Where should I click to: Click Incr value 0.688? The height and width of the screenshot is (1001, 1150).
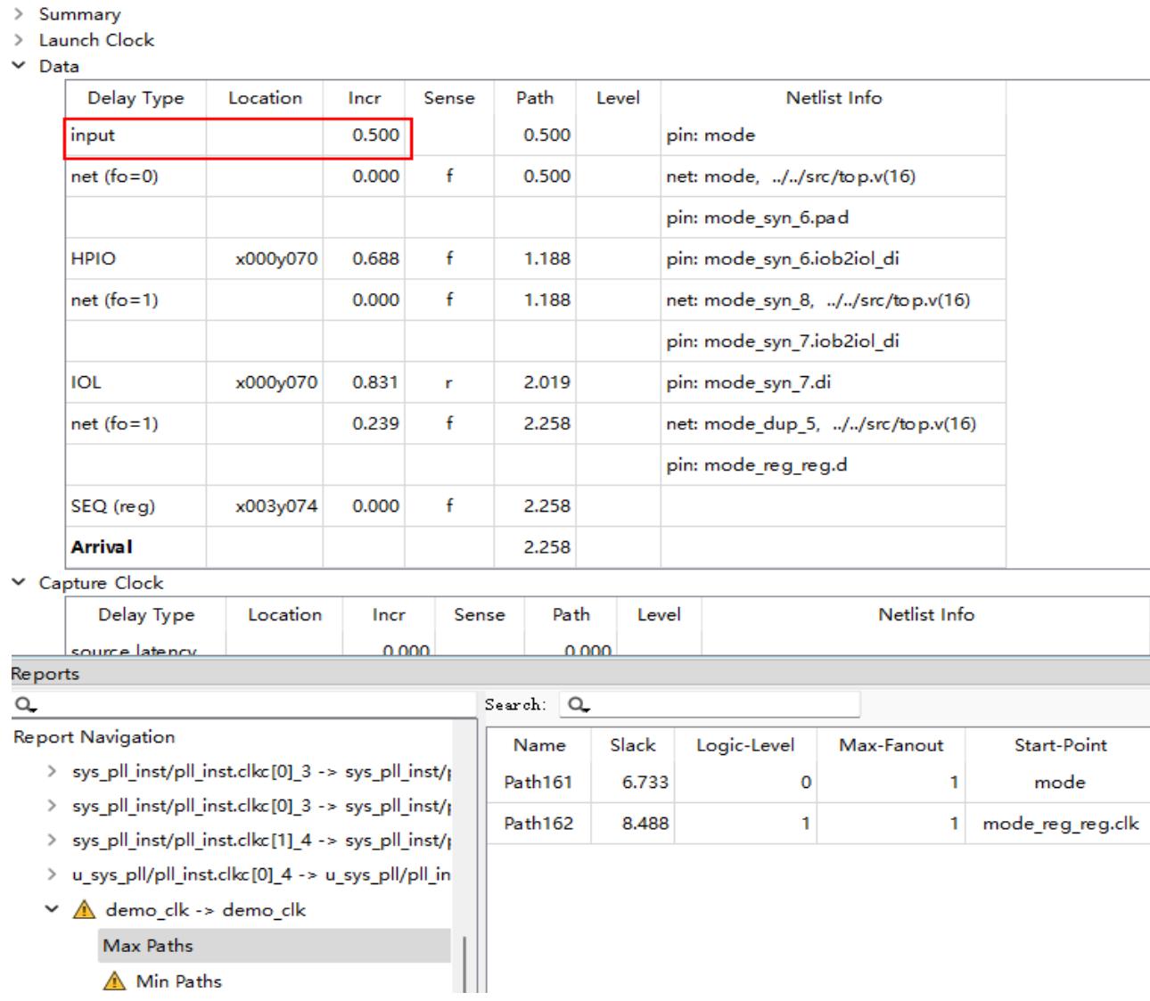[x=375, y=258]
